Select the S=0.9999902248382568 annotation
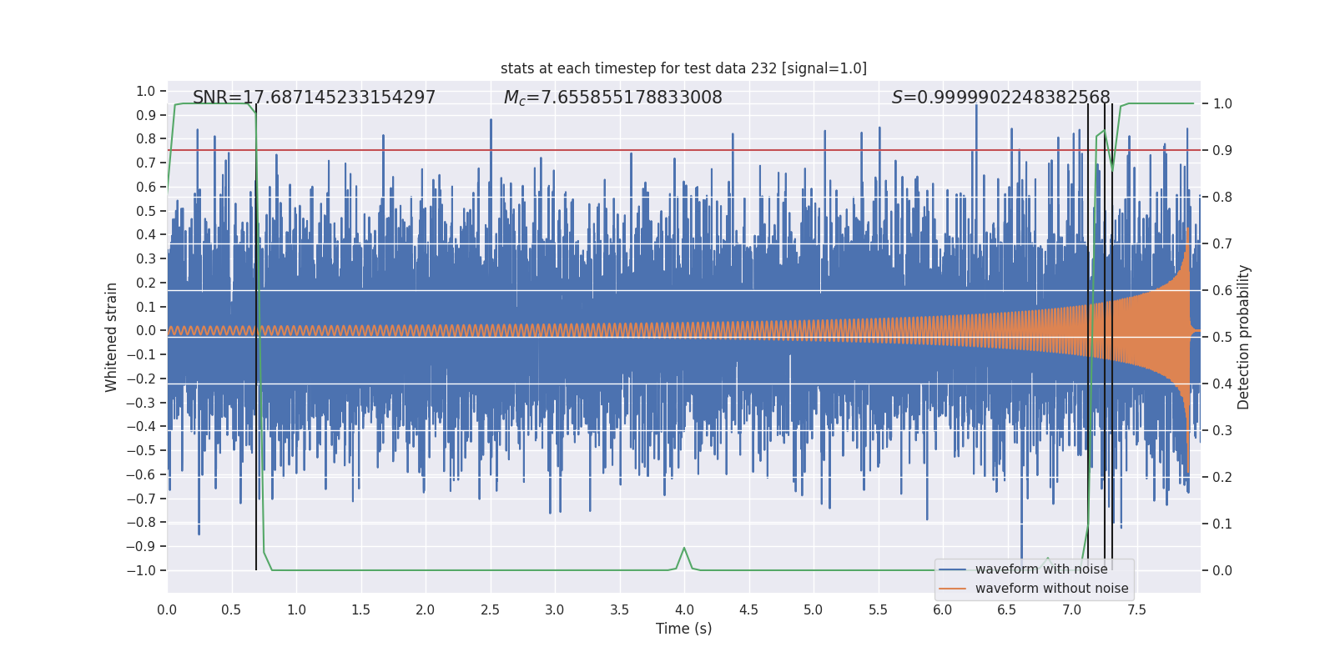This screenshot has height=667, width=1335. click(x=1000, y=98)
